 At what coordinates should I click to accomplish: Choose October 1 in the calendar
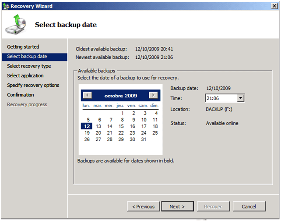click(x=122, y=113)
